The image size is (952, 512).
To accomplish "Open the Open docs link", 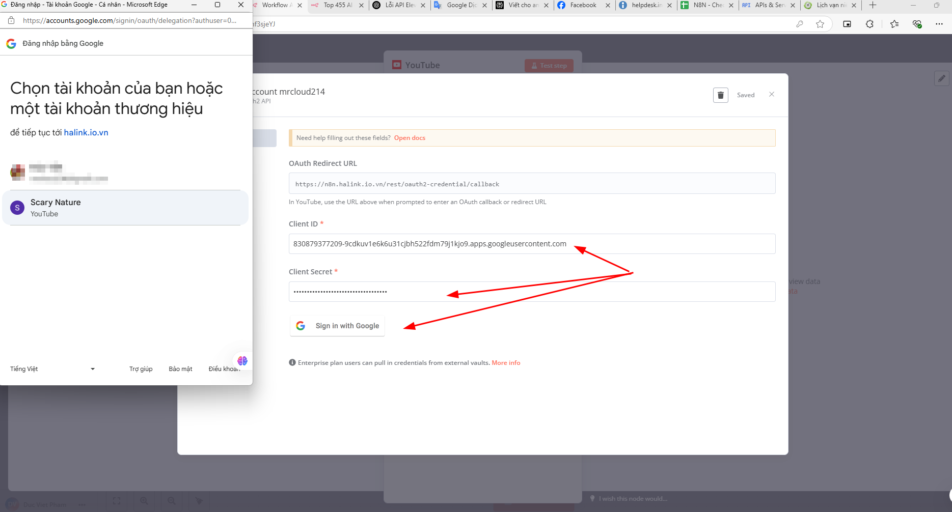I will [x=410, y=138].
